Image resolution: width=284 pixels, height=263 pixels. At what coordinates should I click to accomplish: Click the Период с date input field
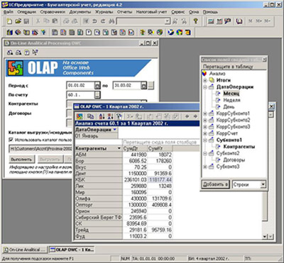[81, 86]
